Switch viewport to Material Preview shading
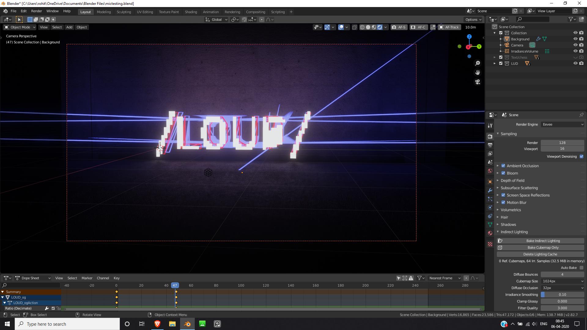 pos(374,27)
